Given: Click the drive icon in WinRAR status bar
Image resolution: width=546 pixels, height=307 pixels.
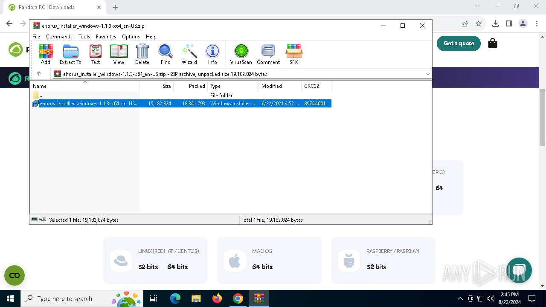Looking at the screenshot, I should coord(35,220).
